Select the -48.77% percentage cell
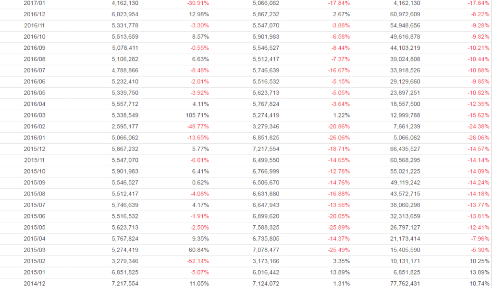492x288 pixels. (198, 127)
